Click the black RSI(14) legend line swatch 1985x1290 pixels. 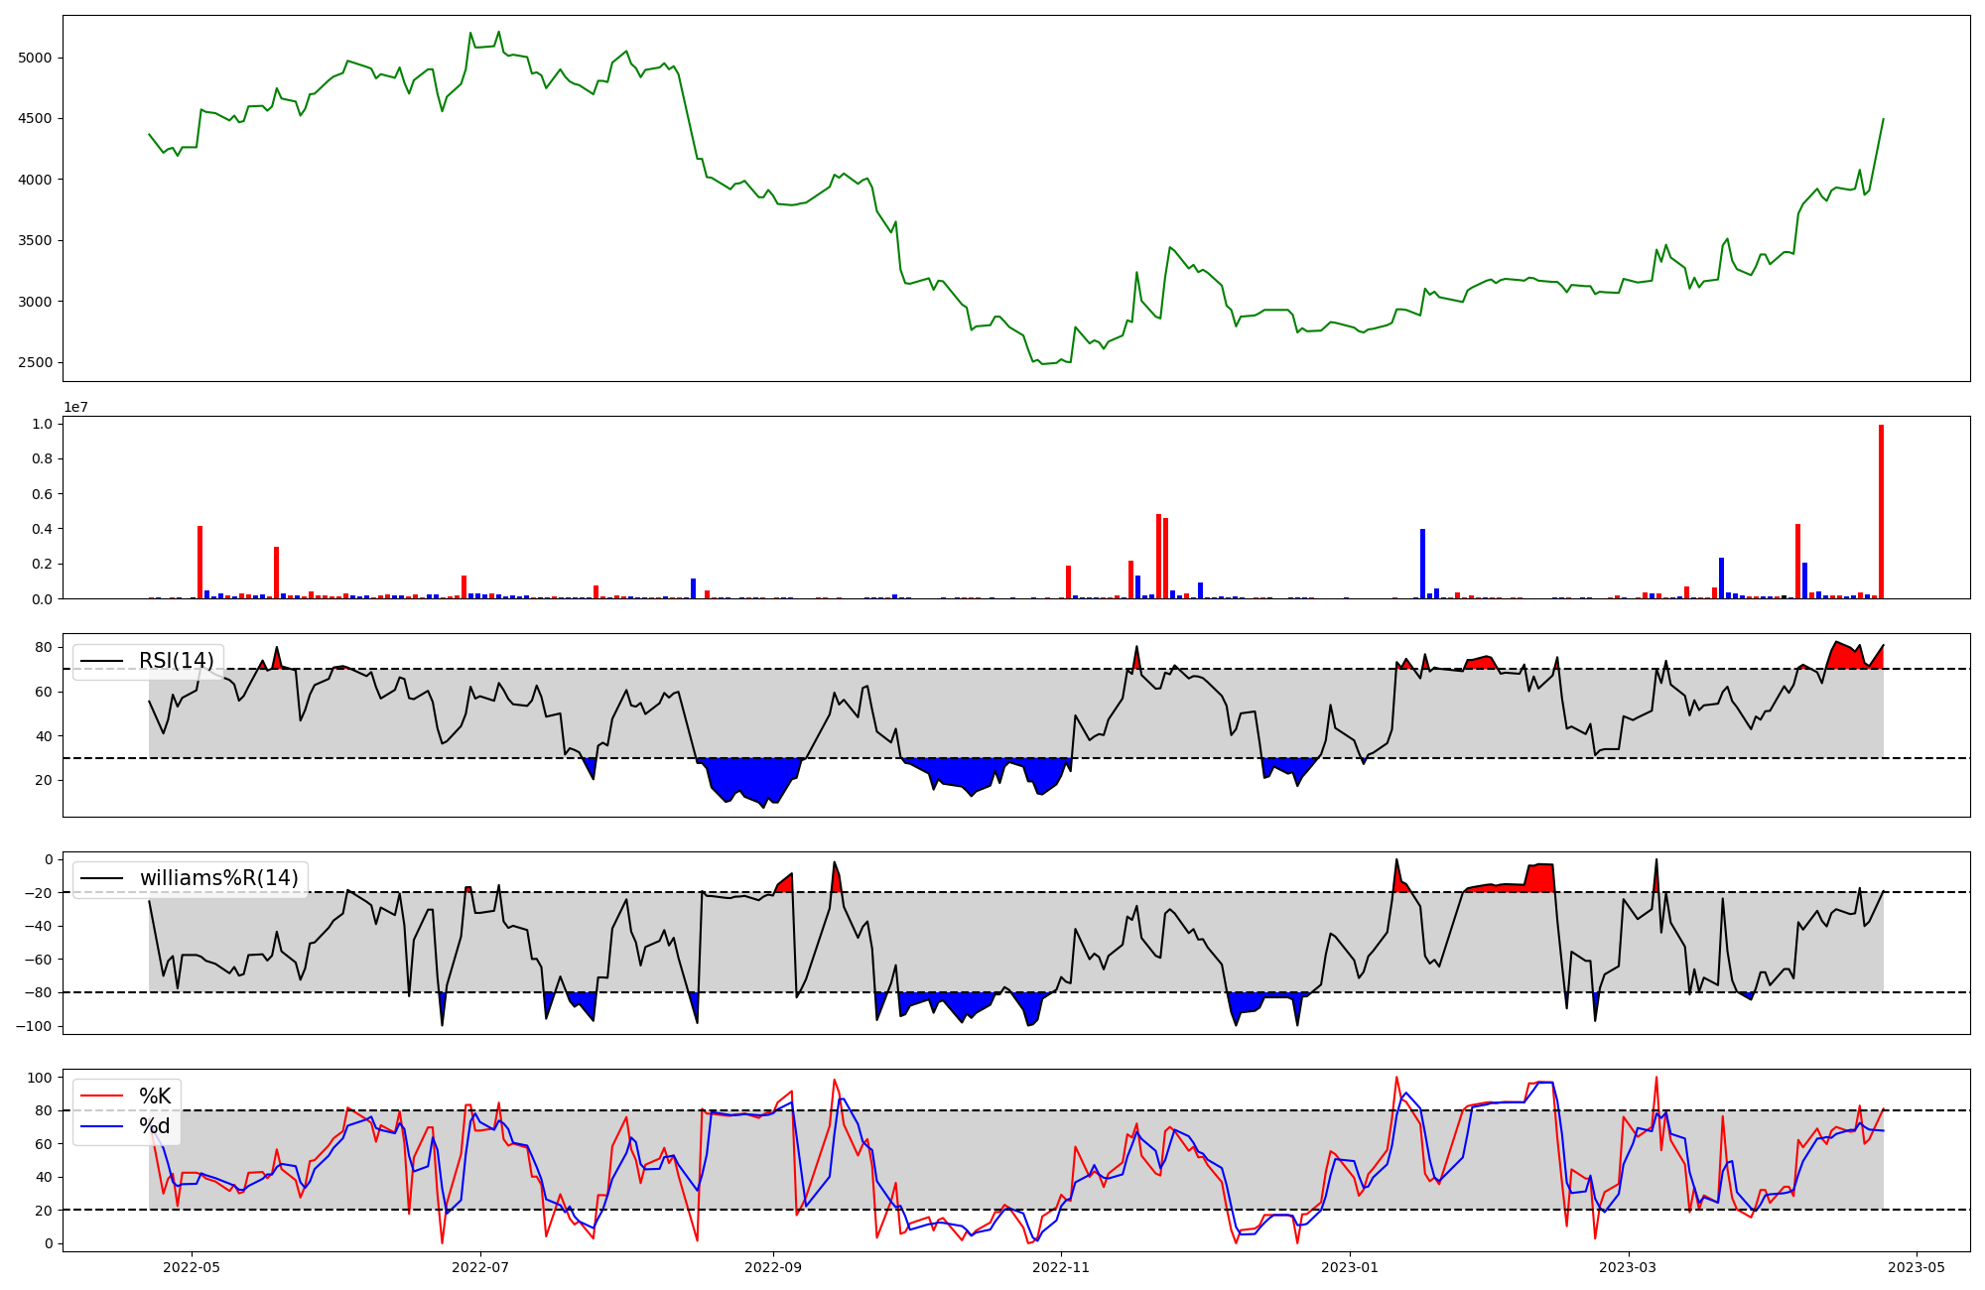pyautogui.click(x=101, y=661)
